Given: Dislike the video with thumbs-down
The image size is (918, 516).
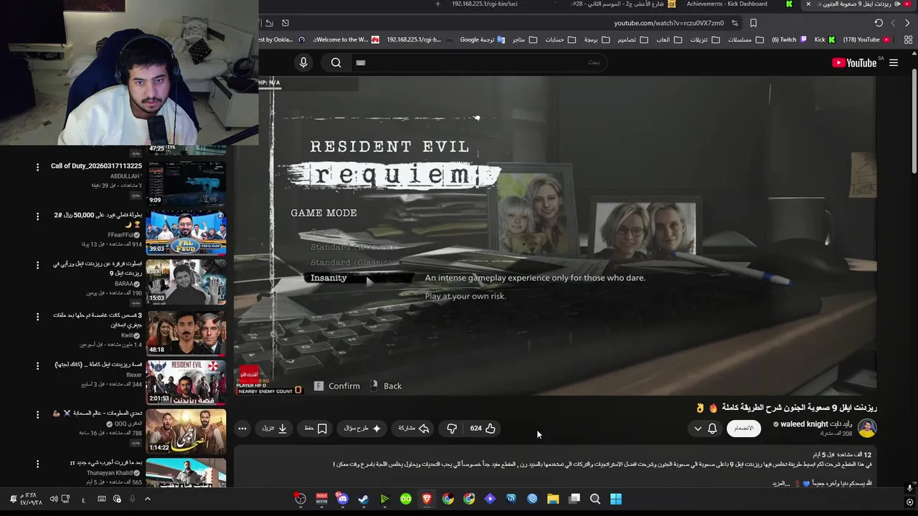Looking at the screenshot, I should pos(452,429).
